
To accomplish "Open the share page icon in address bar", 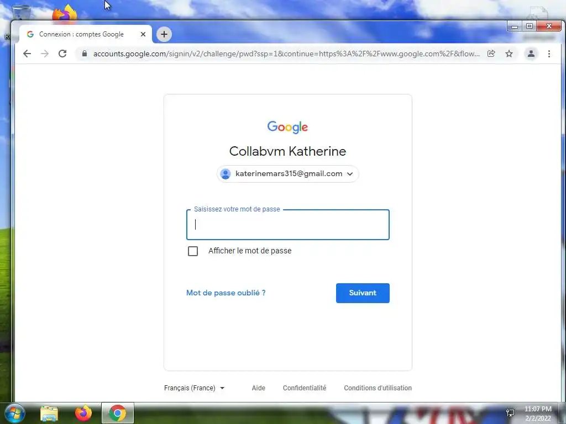I will pos(491,54).
